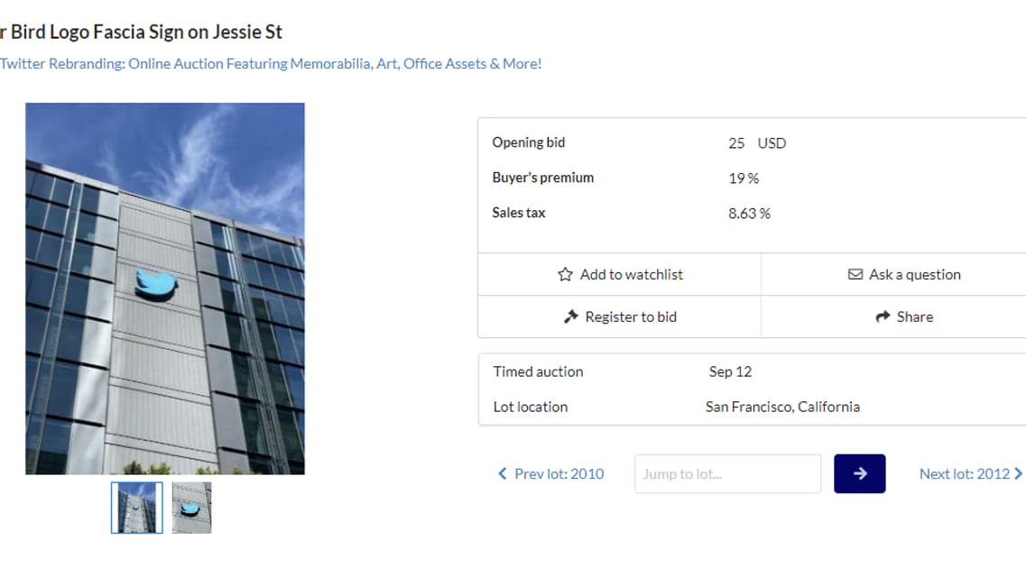Click the opening bid value 25
This screenshot has height=577, width=1026.
coord(736,143)
